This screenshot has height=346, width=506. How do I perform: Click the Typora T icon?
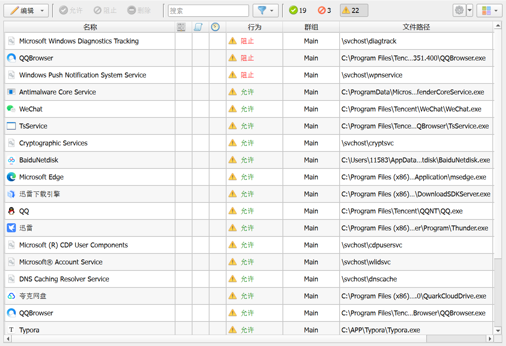11,330
